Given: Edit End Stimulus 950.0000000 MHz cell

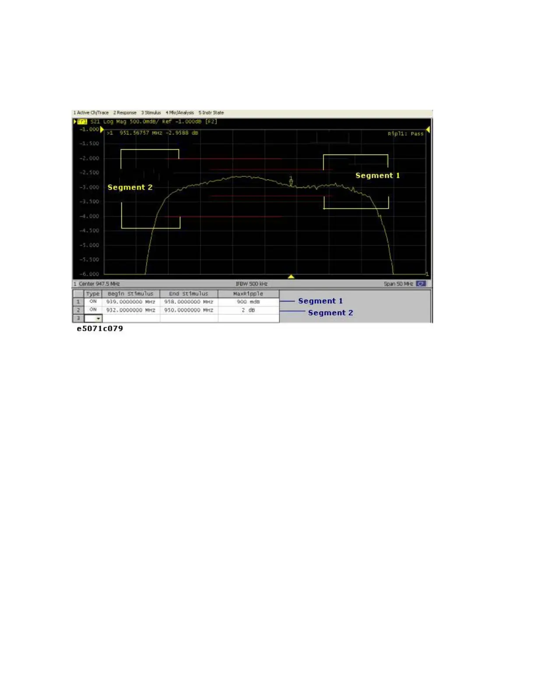Looking at the screenshot, I should (x=189, y=310).
